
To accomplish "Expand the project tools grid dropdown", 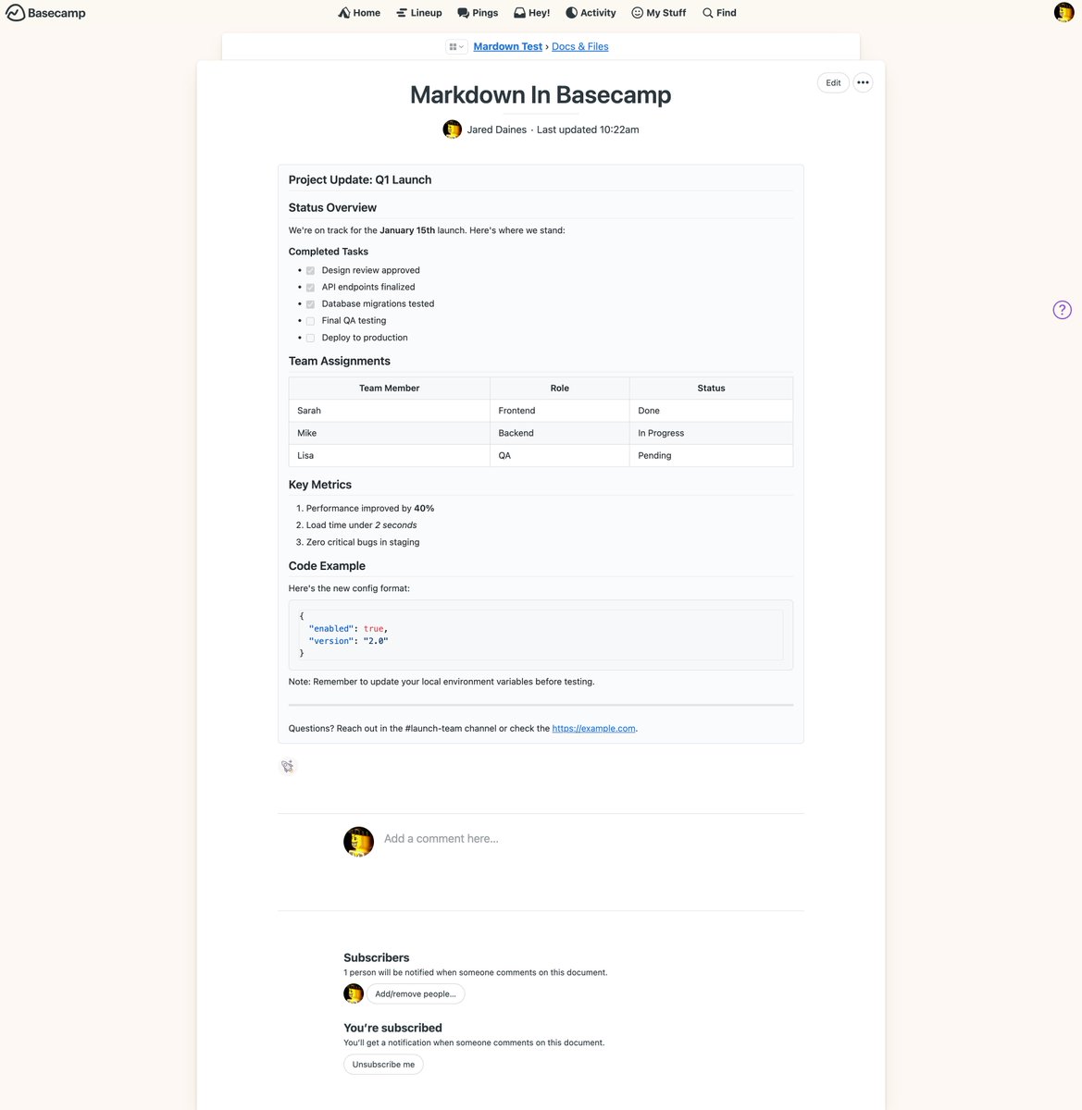I will (456, 46).
